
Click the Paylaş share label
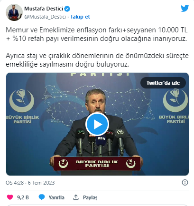click(x=90, y=197)
